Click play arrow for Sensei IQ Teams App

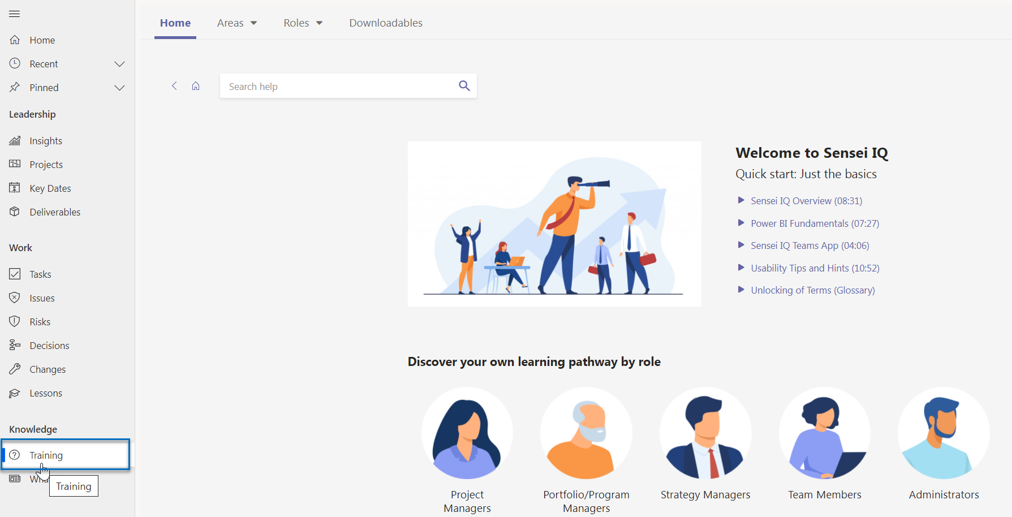coord(741,245)
